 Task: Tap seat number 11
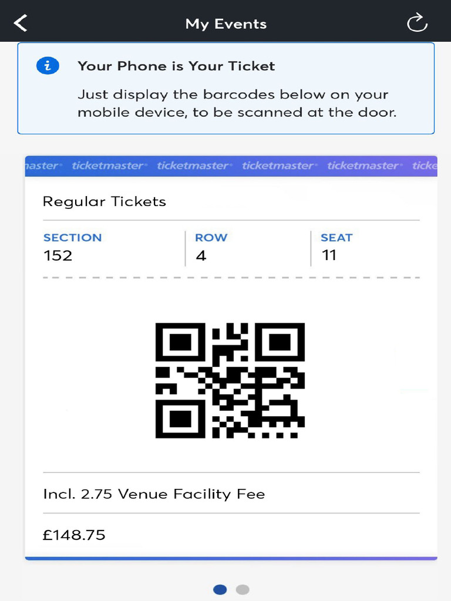point(329,255)
